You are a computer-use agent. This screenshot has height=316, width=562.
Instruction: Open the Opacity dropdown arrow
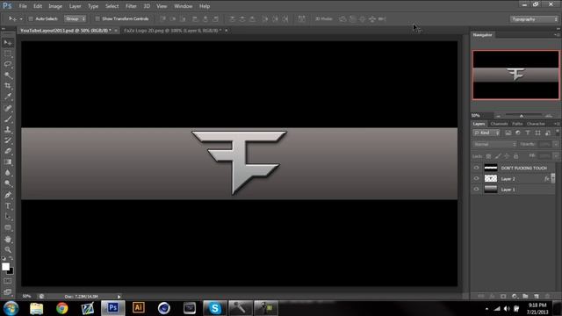point(556,144)
